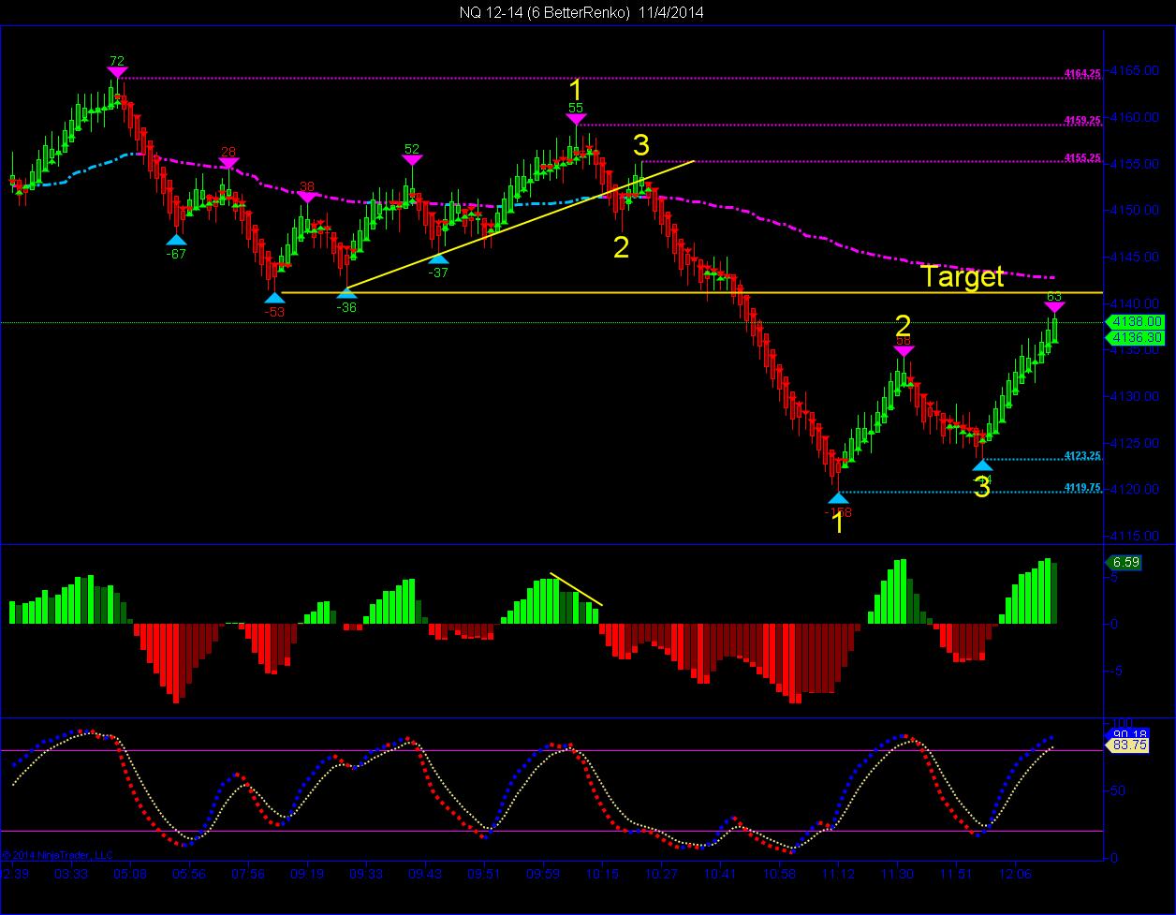Image resolution: width=1176 pixels, height=915 pixels.
Task: Click the cyan swing-low triangle labeled -67
Action: click(175, 241)
